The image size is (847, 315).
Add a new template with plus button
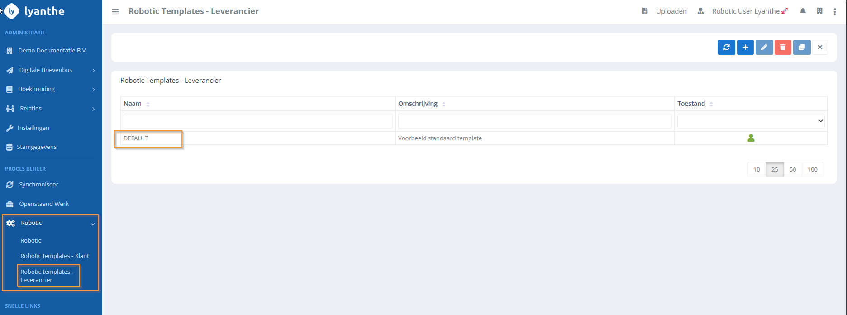coord(745,48)
